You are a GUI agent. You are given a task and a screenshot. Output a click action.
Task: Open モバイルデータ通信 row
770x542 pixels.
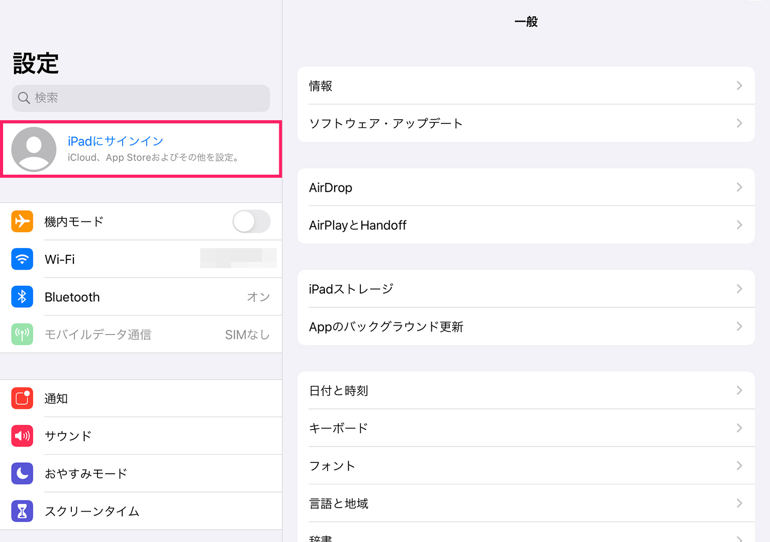(x=141, y=334)
